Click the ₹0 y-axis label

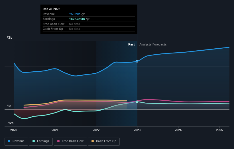[9, 106]
